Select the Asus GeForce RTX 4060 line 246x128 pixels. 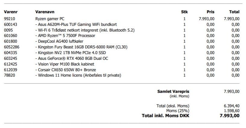click(71, 58)
